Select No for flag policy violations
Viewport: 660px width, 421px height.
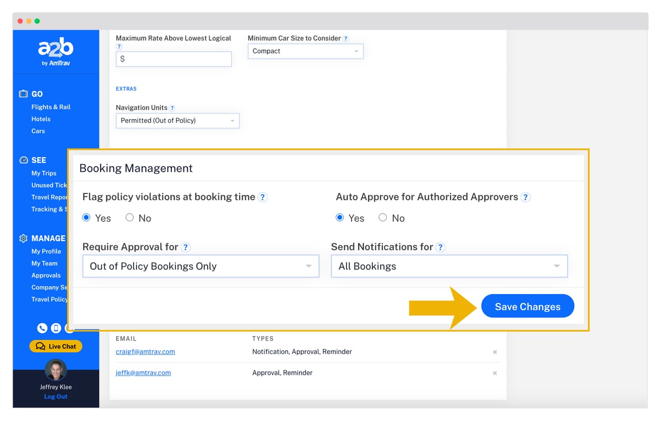[x=130, y=217]
